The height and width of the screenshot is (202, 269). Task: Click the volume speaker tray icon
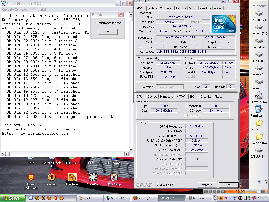point(240,198)
